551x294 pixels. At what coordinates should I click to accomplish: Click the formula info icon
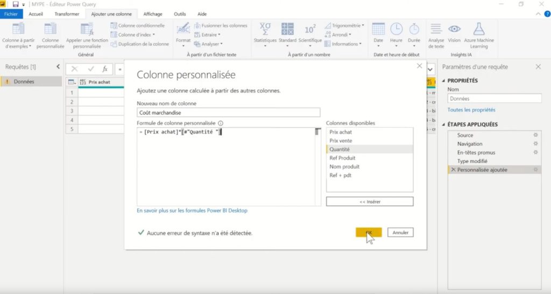pos(221,123)
